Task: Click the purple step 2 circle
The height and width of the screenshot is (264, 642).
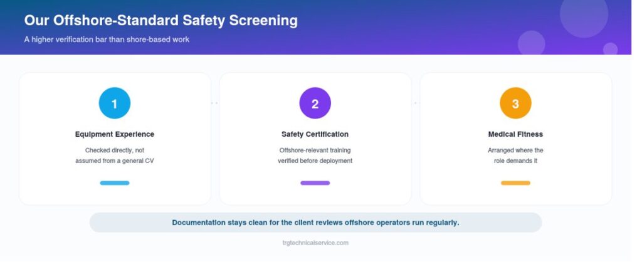Action: click(x=315, y=103)
